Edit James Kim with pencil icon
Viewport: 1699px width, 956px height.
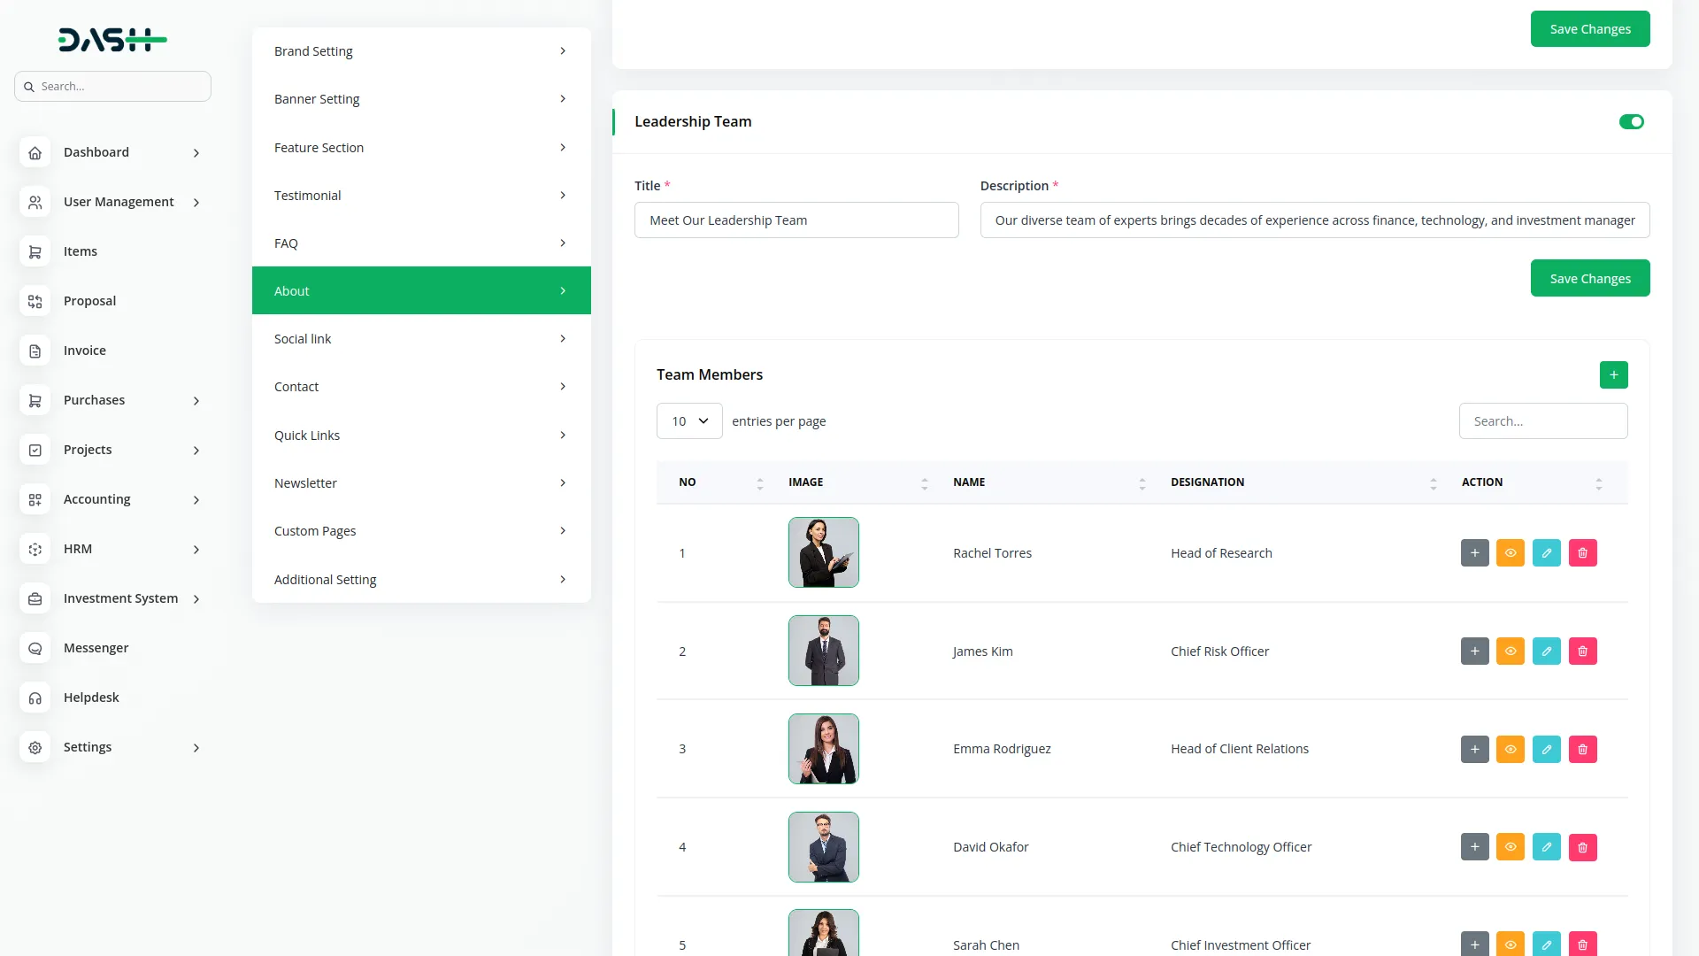(x=1546, y=651)
